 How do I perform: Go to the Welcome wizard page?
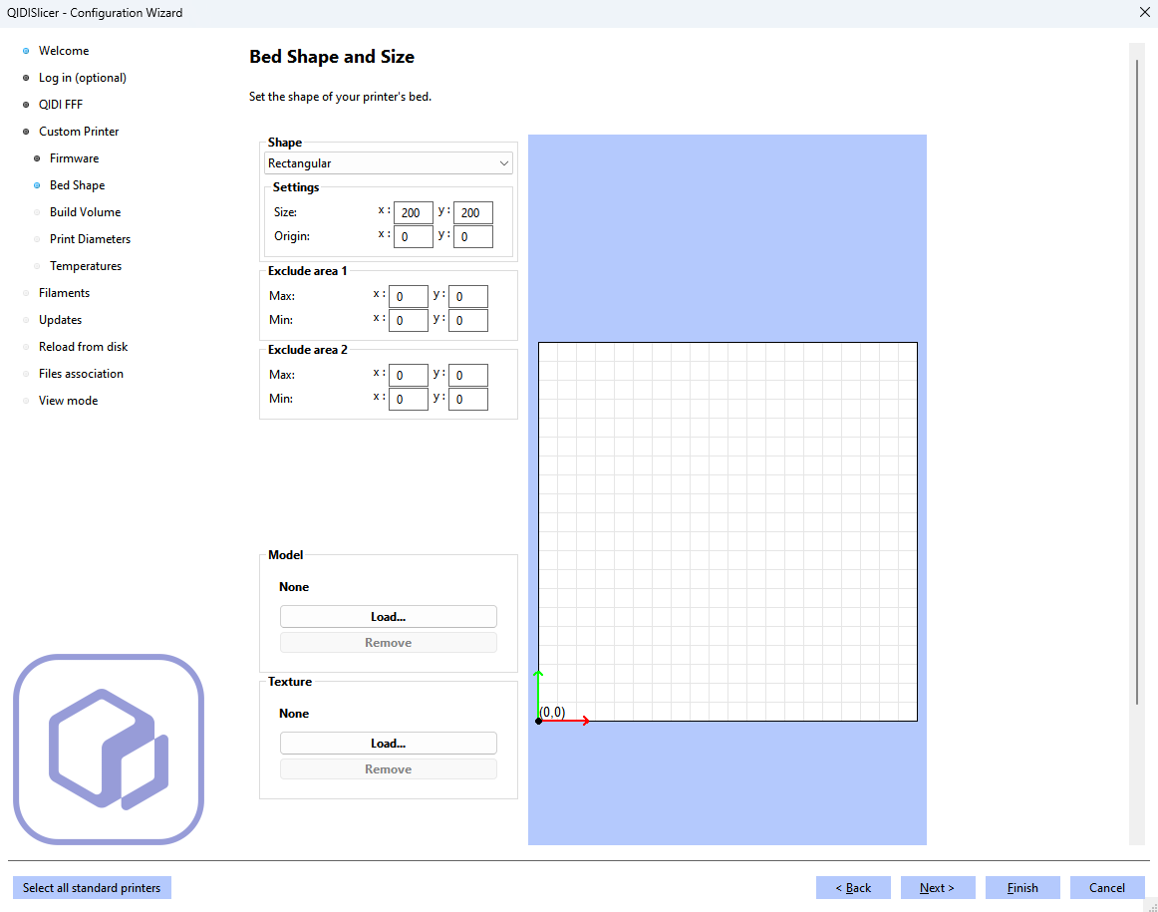point(64,51)
